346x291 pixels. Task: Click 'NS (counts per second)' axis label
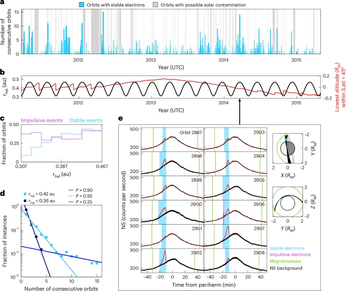[x=124, y=200]
